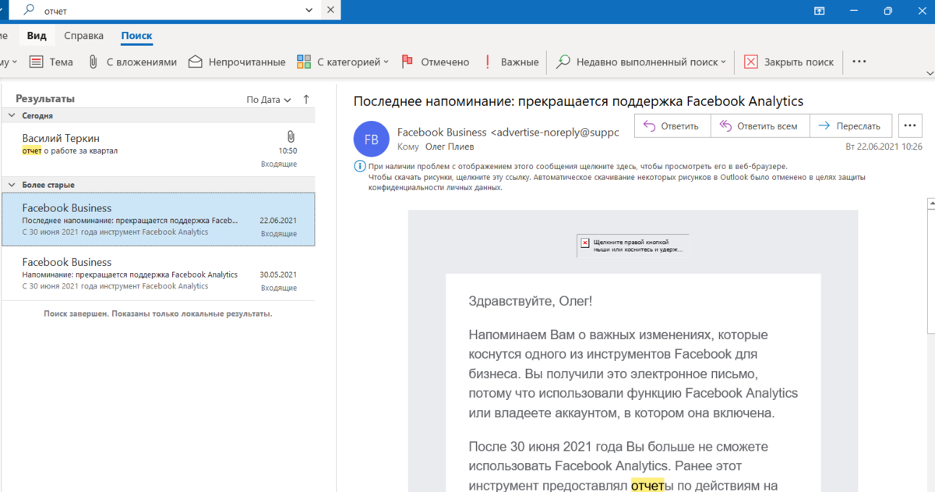935x492 pixels.
Task: Click the blocked image placeholder
Action: 633,246
